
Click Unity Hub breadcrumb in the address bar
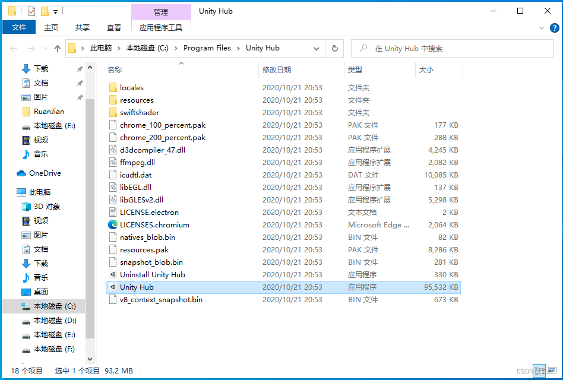(262, 48)
